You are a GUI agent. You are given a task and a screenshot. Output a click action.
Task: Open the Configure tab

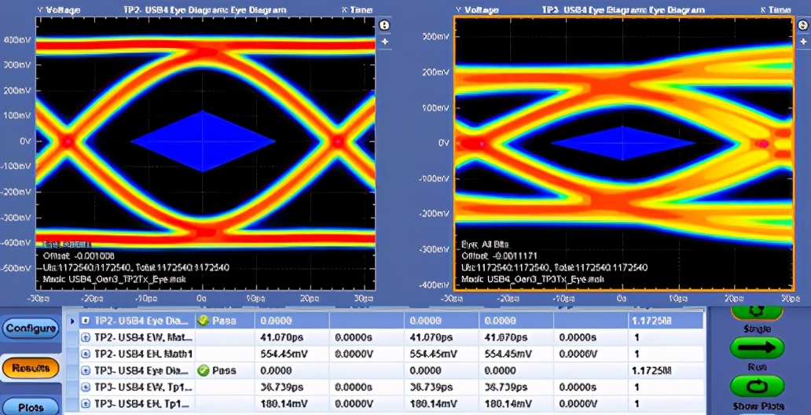(x=31, y=328)
